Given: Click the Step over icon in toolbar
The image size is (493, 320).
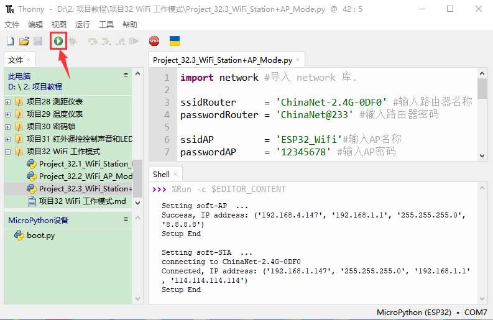Looking at the screenshot, I should click(93, 41).
